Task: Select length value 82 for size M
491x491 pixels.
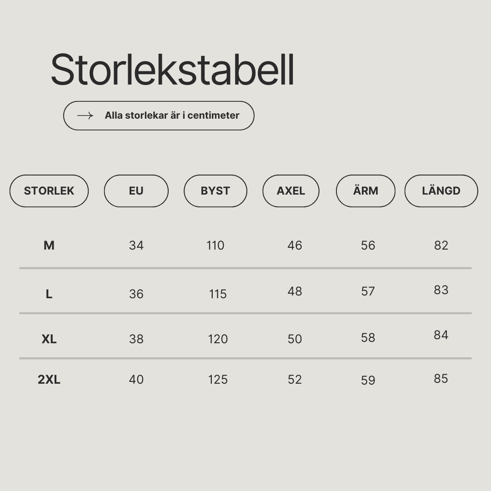Action: pos(441,245)
